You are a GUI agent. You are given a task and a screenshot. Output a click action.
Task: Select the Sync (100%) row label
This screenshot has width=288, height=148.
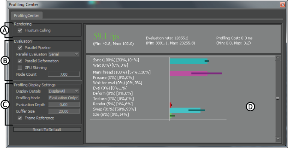(116, 60)
